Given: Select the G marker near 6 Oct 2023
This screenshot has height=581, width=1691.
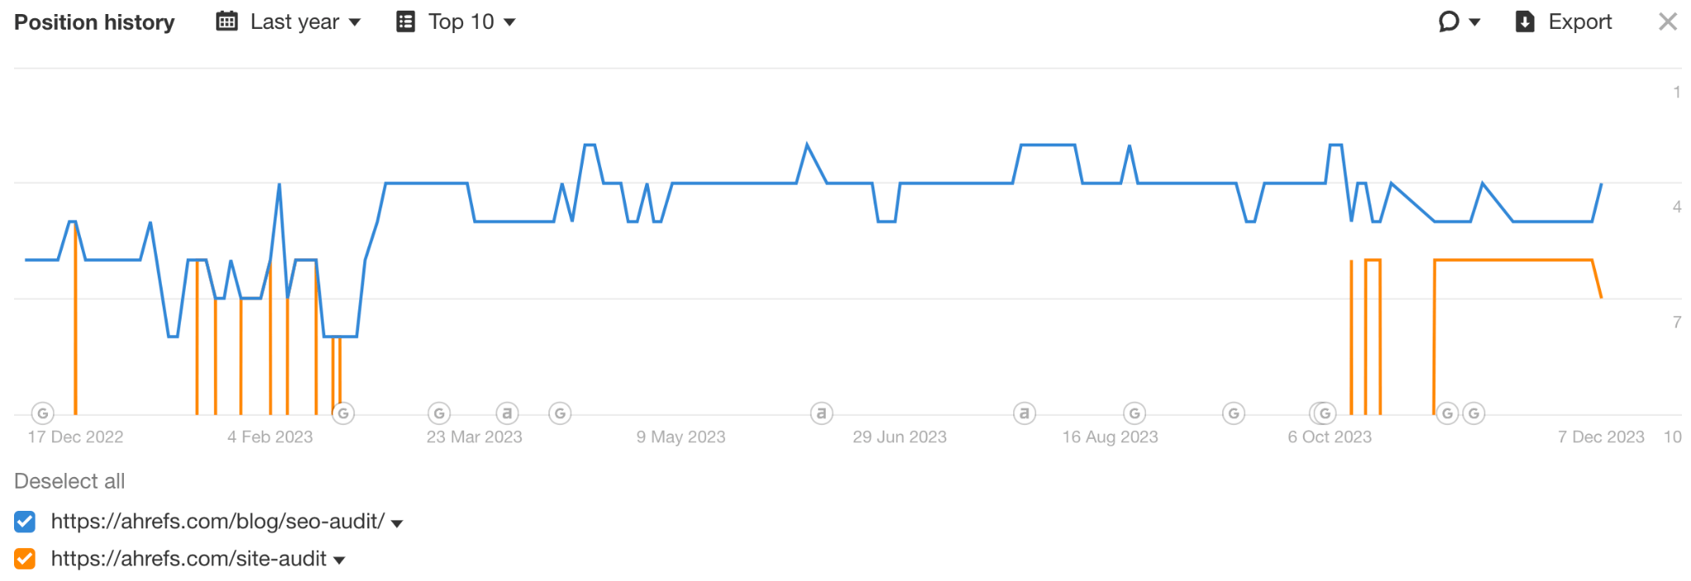Looking at the screenshot, I should pyautogui.click(x=1323, y=413).
